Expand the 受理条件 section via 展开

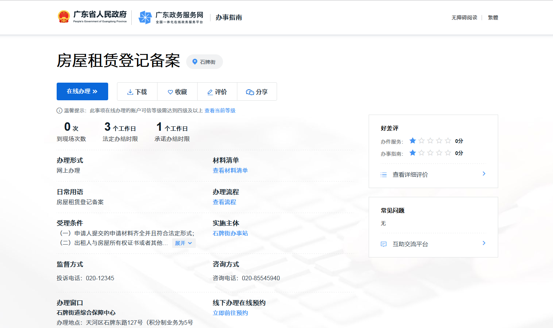pyautogui.click(x=183, y=243)
